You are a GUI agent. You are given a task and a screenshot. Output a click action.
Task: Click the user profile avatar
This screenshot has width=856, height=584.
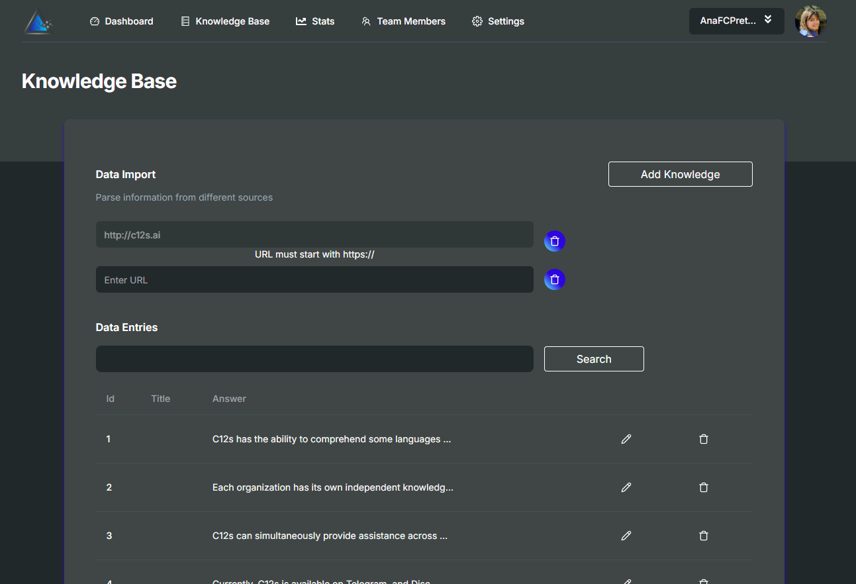click(x=811, y=21)
